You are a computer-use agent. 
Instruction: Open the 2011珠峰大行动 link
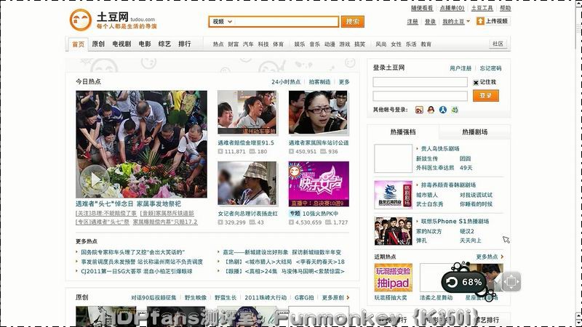266,298
